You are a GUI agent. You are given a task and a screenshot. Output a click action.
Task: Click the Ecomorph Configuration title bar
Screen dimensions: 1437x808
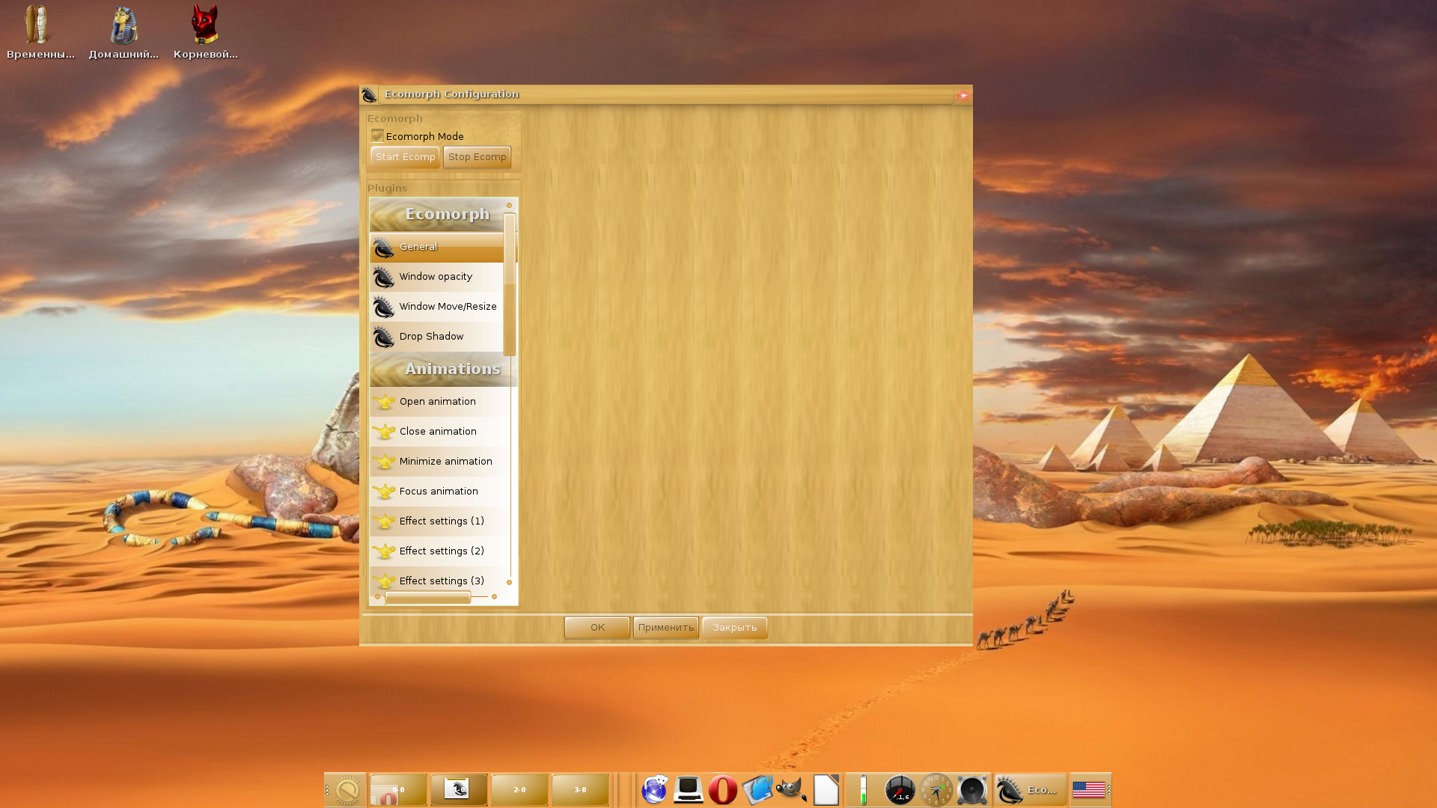pyautogui.click(x=666, y=94)
